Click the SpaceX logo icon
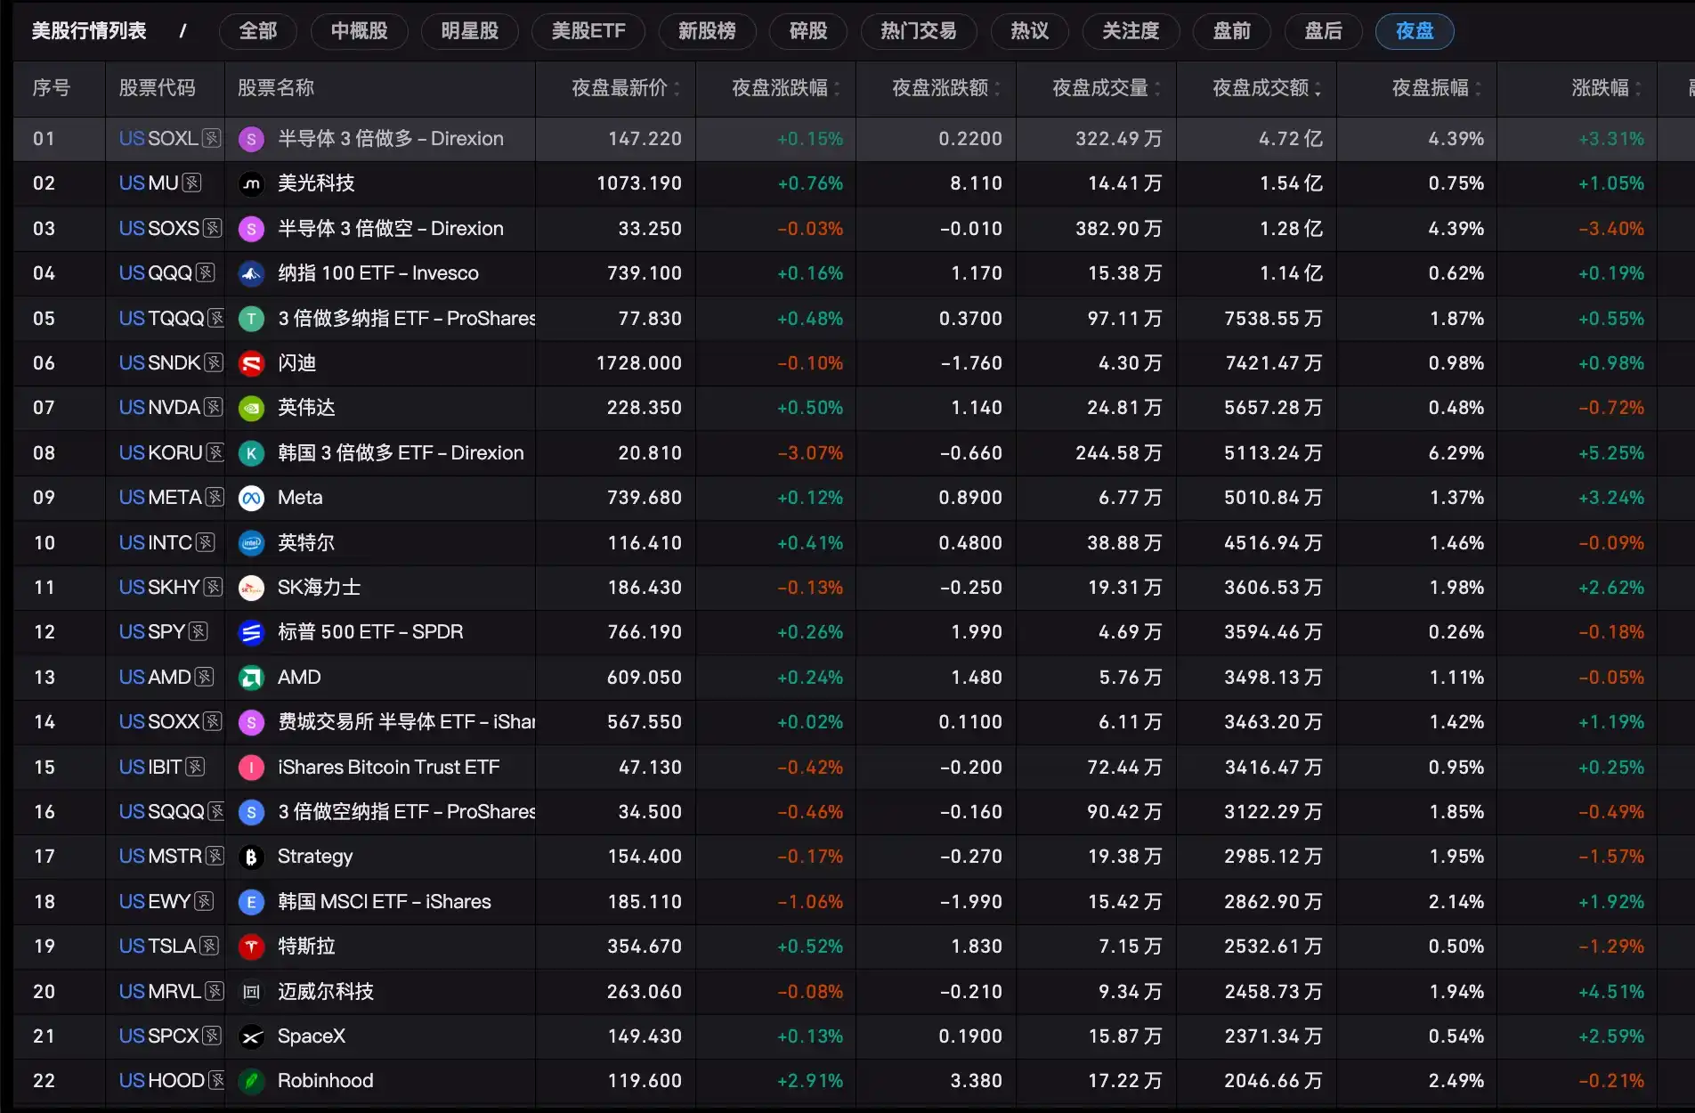 [252, 1036]
